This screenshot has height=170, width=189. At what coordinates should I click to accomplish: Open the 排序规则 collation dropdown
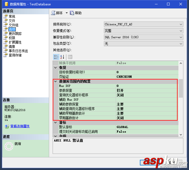coord(181,24)
